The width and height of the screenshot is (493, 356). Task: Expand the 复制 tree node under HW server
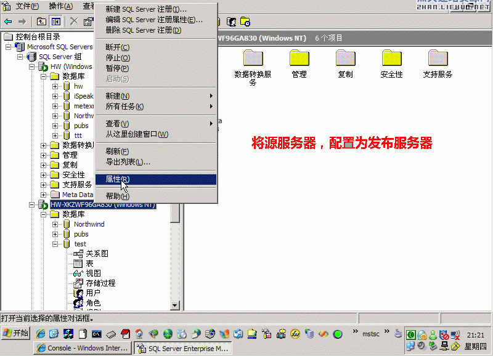coord(43,165)
